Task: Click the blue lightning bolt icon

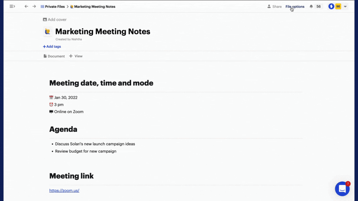Action: click(331, 7)
